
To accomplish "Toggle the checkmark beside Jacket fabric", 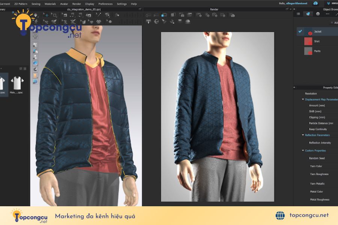I will (x=300, y=31).
